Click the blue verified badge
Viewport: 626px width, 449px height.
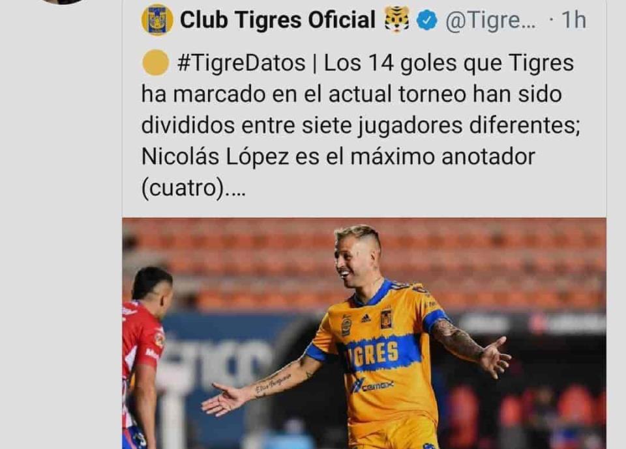[x=426, y=20]
